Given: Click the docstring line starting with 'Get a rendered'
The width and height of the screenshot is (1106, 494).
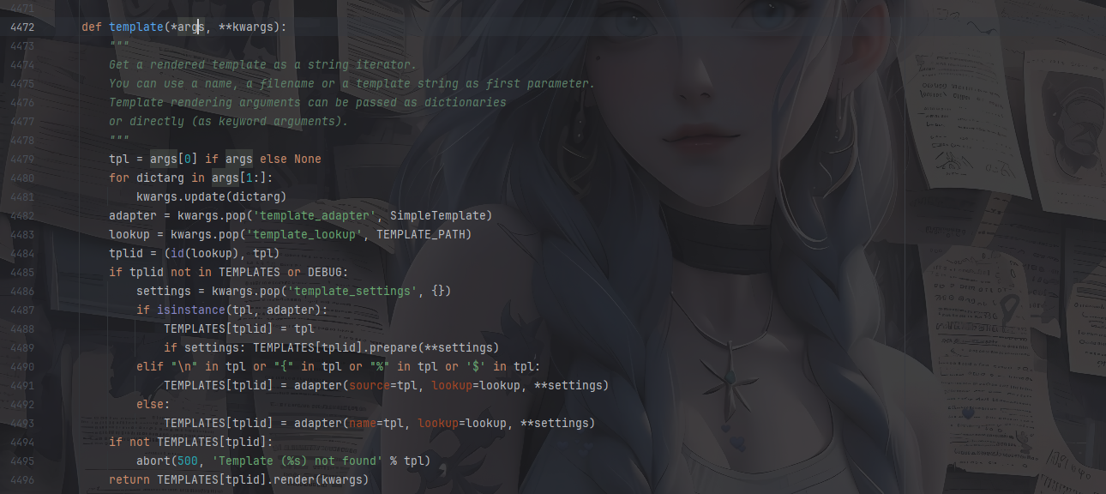Looking at the screenshot, I should tap(262, 65).
